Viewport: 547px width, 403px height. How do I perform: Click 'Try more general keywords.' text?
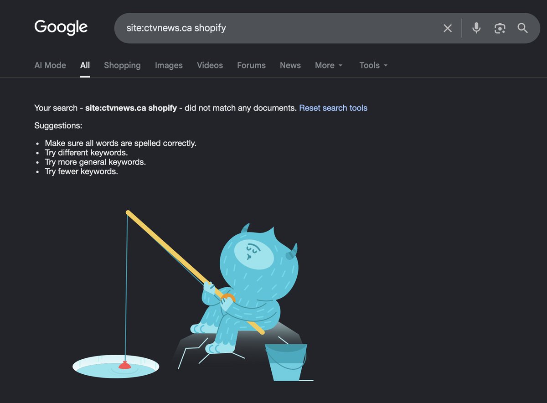click(95, 162)
